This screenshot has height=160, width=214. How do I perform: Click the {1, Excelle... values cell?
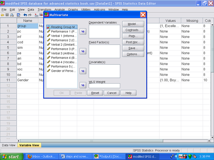(170, 26)
